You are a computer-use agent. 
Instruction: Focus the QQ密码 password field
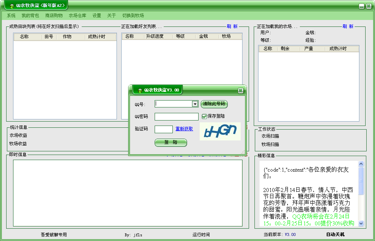[x=176, y=117]
